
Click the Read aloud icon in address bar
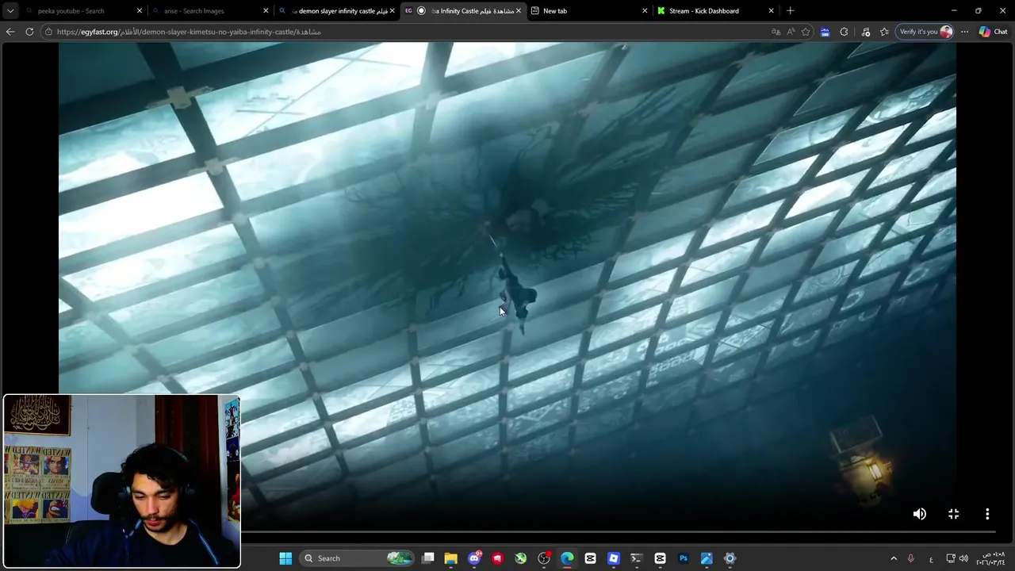tap(791, 32)
